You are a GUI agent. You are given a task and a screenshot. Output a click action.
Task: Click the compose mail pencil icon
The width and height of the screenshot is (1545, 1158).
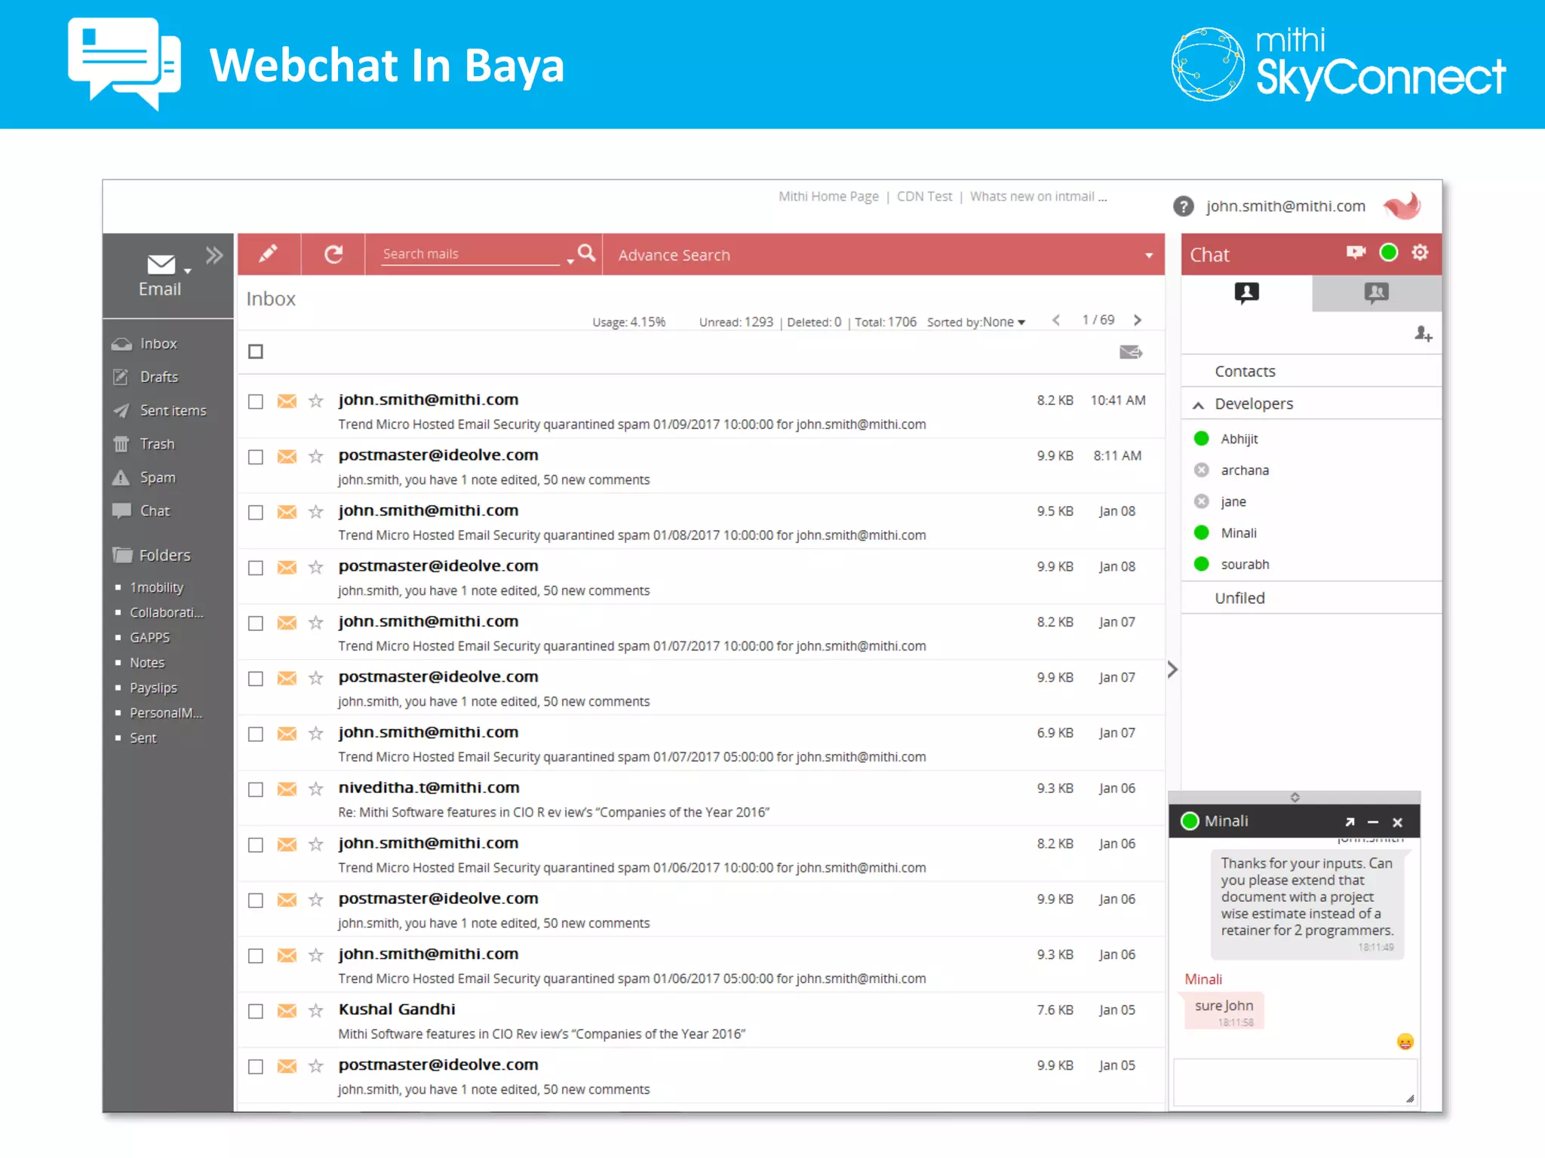268,254
